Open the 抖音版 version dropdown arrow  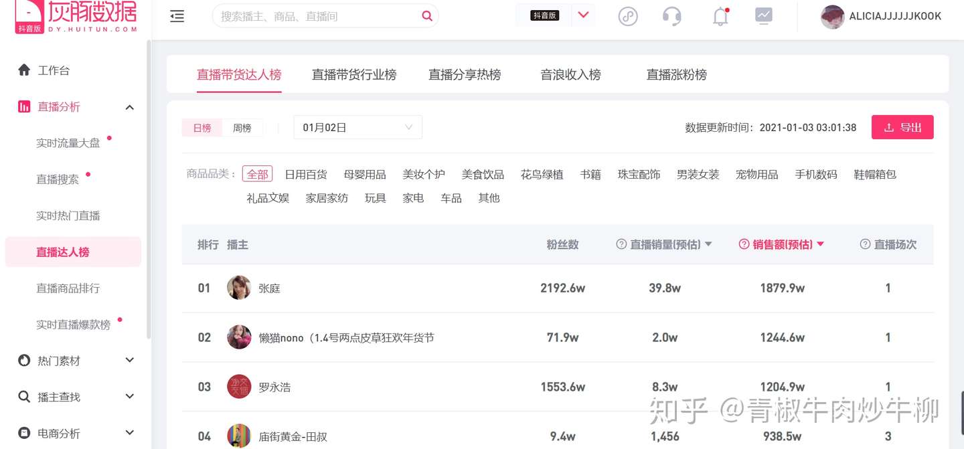tap(583, 15)
